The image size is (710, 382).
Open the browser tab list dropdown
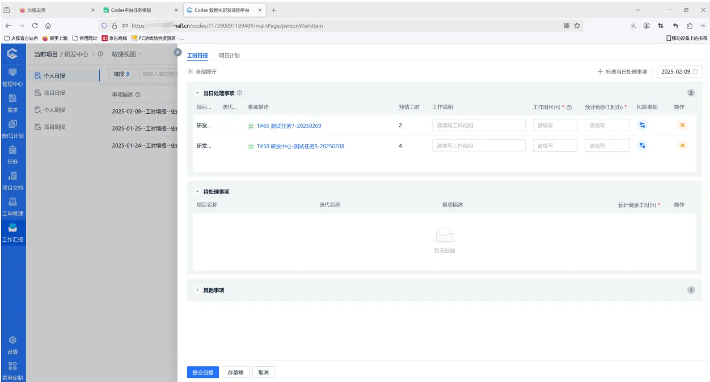pos(638,10)
